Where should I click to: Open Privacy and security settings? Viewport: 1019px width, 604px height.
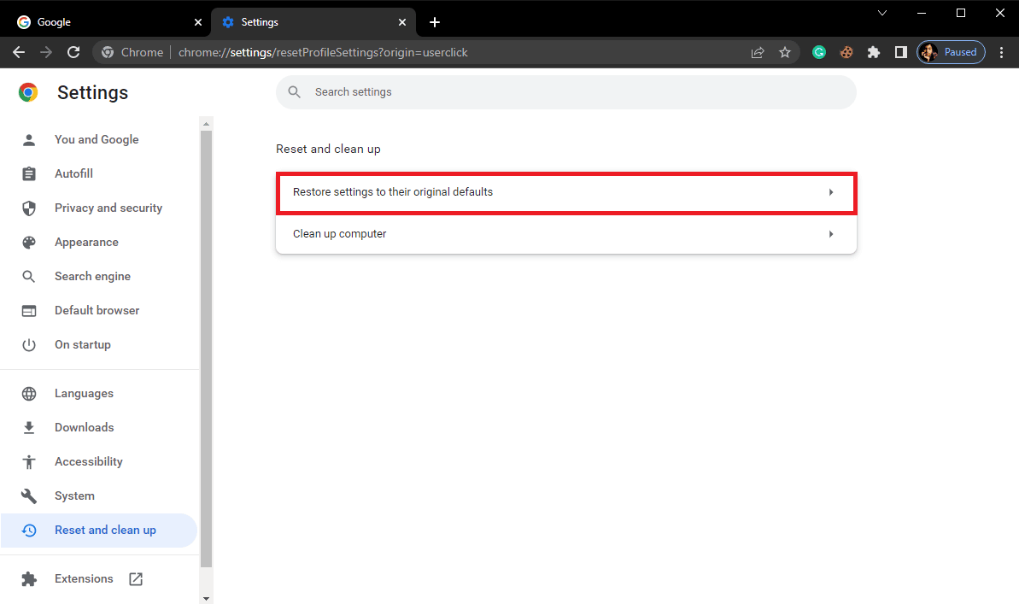click(108, 208)
